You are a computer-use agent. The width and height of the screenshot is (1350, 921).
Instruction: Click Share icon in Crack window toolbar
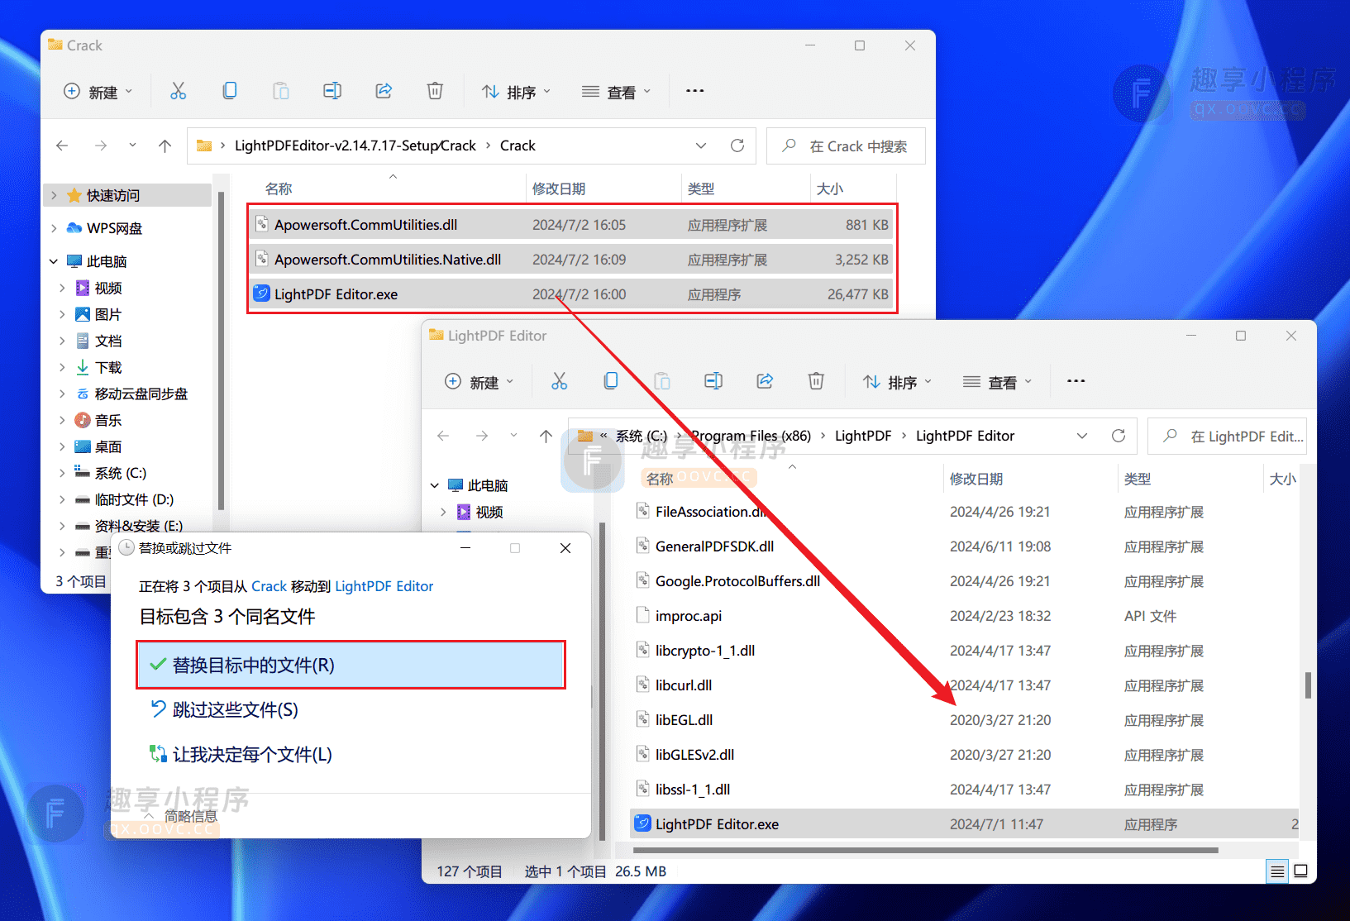(384, 91)
